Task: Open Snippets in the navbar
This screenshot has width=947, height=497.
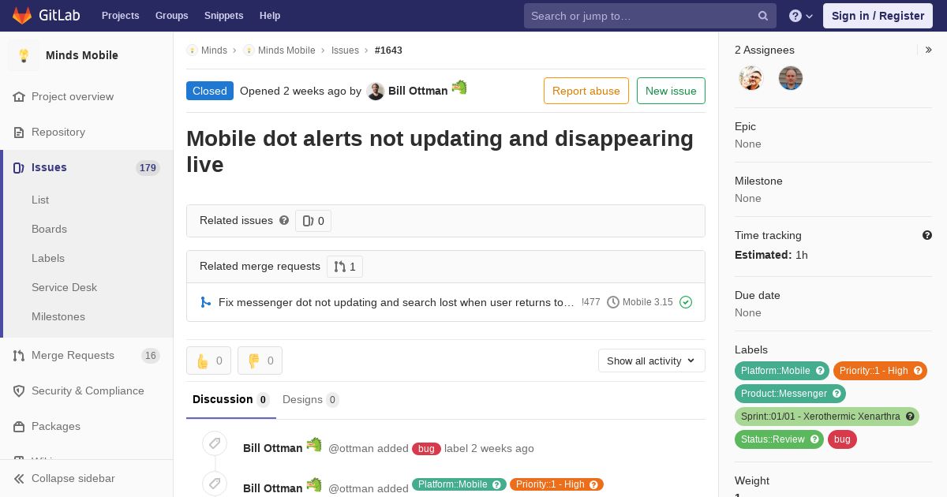Action: click(x=223, y=16)
